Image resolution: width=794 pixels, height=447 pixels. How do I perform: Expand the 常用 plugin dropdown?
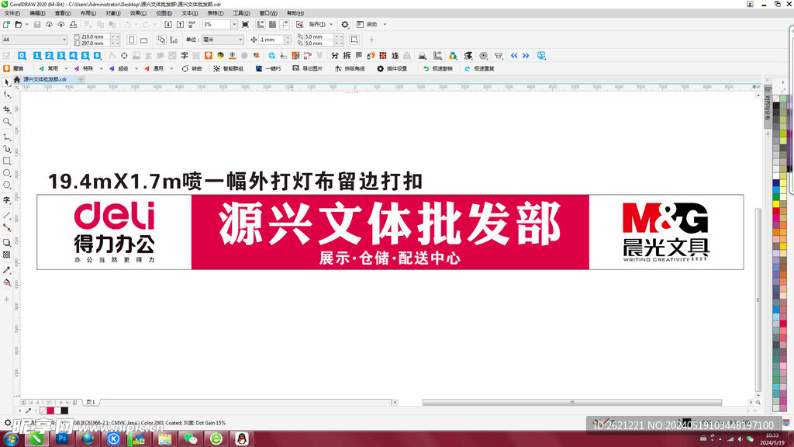tap(66, 68)
